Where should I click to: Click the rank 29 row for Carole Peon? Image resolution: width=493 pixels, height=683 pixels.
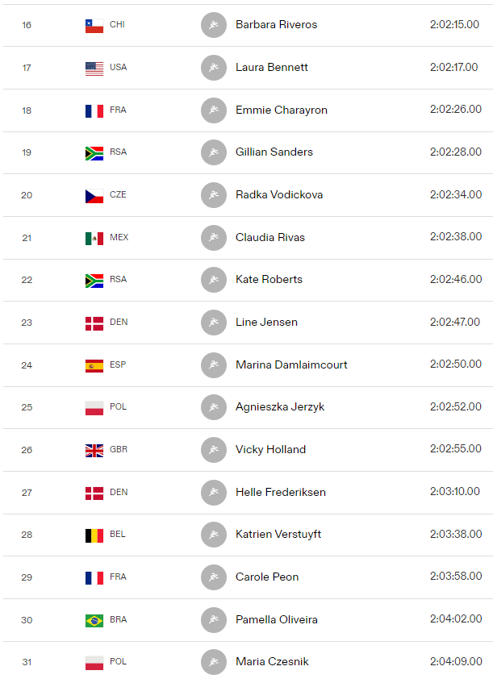(248, 577)
